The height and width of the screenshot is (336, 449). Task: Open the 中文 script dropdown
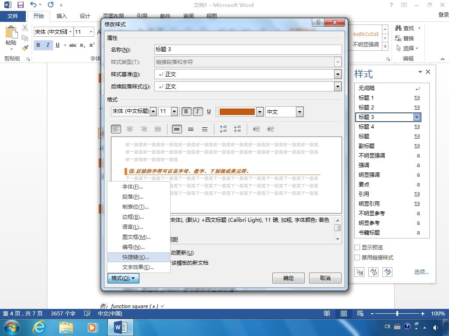pos(299,112)
